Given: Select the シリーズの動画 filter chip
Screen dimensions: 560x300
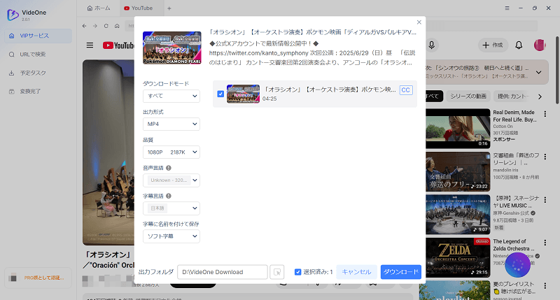Looking at the screenshot, I should (468, 97).
